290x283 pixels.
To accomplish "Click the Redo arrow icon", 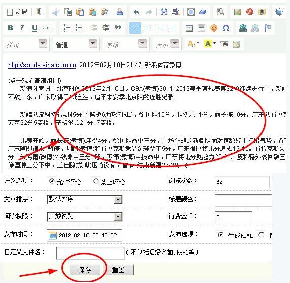I will [x=149, y=12].
